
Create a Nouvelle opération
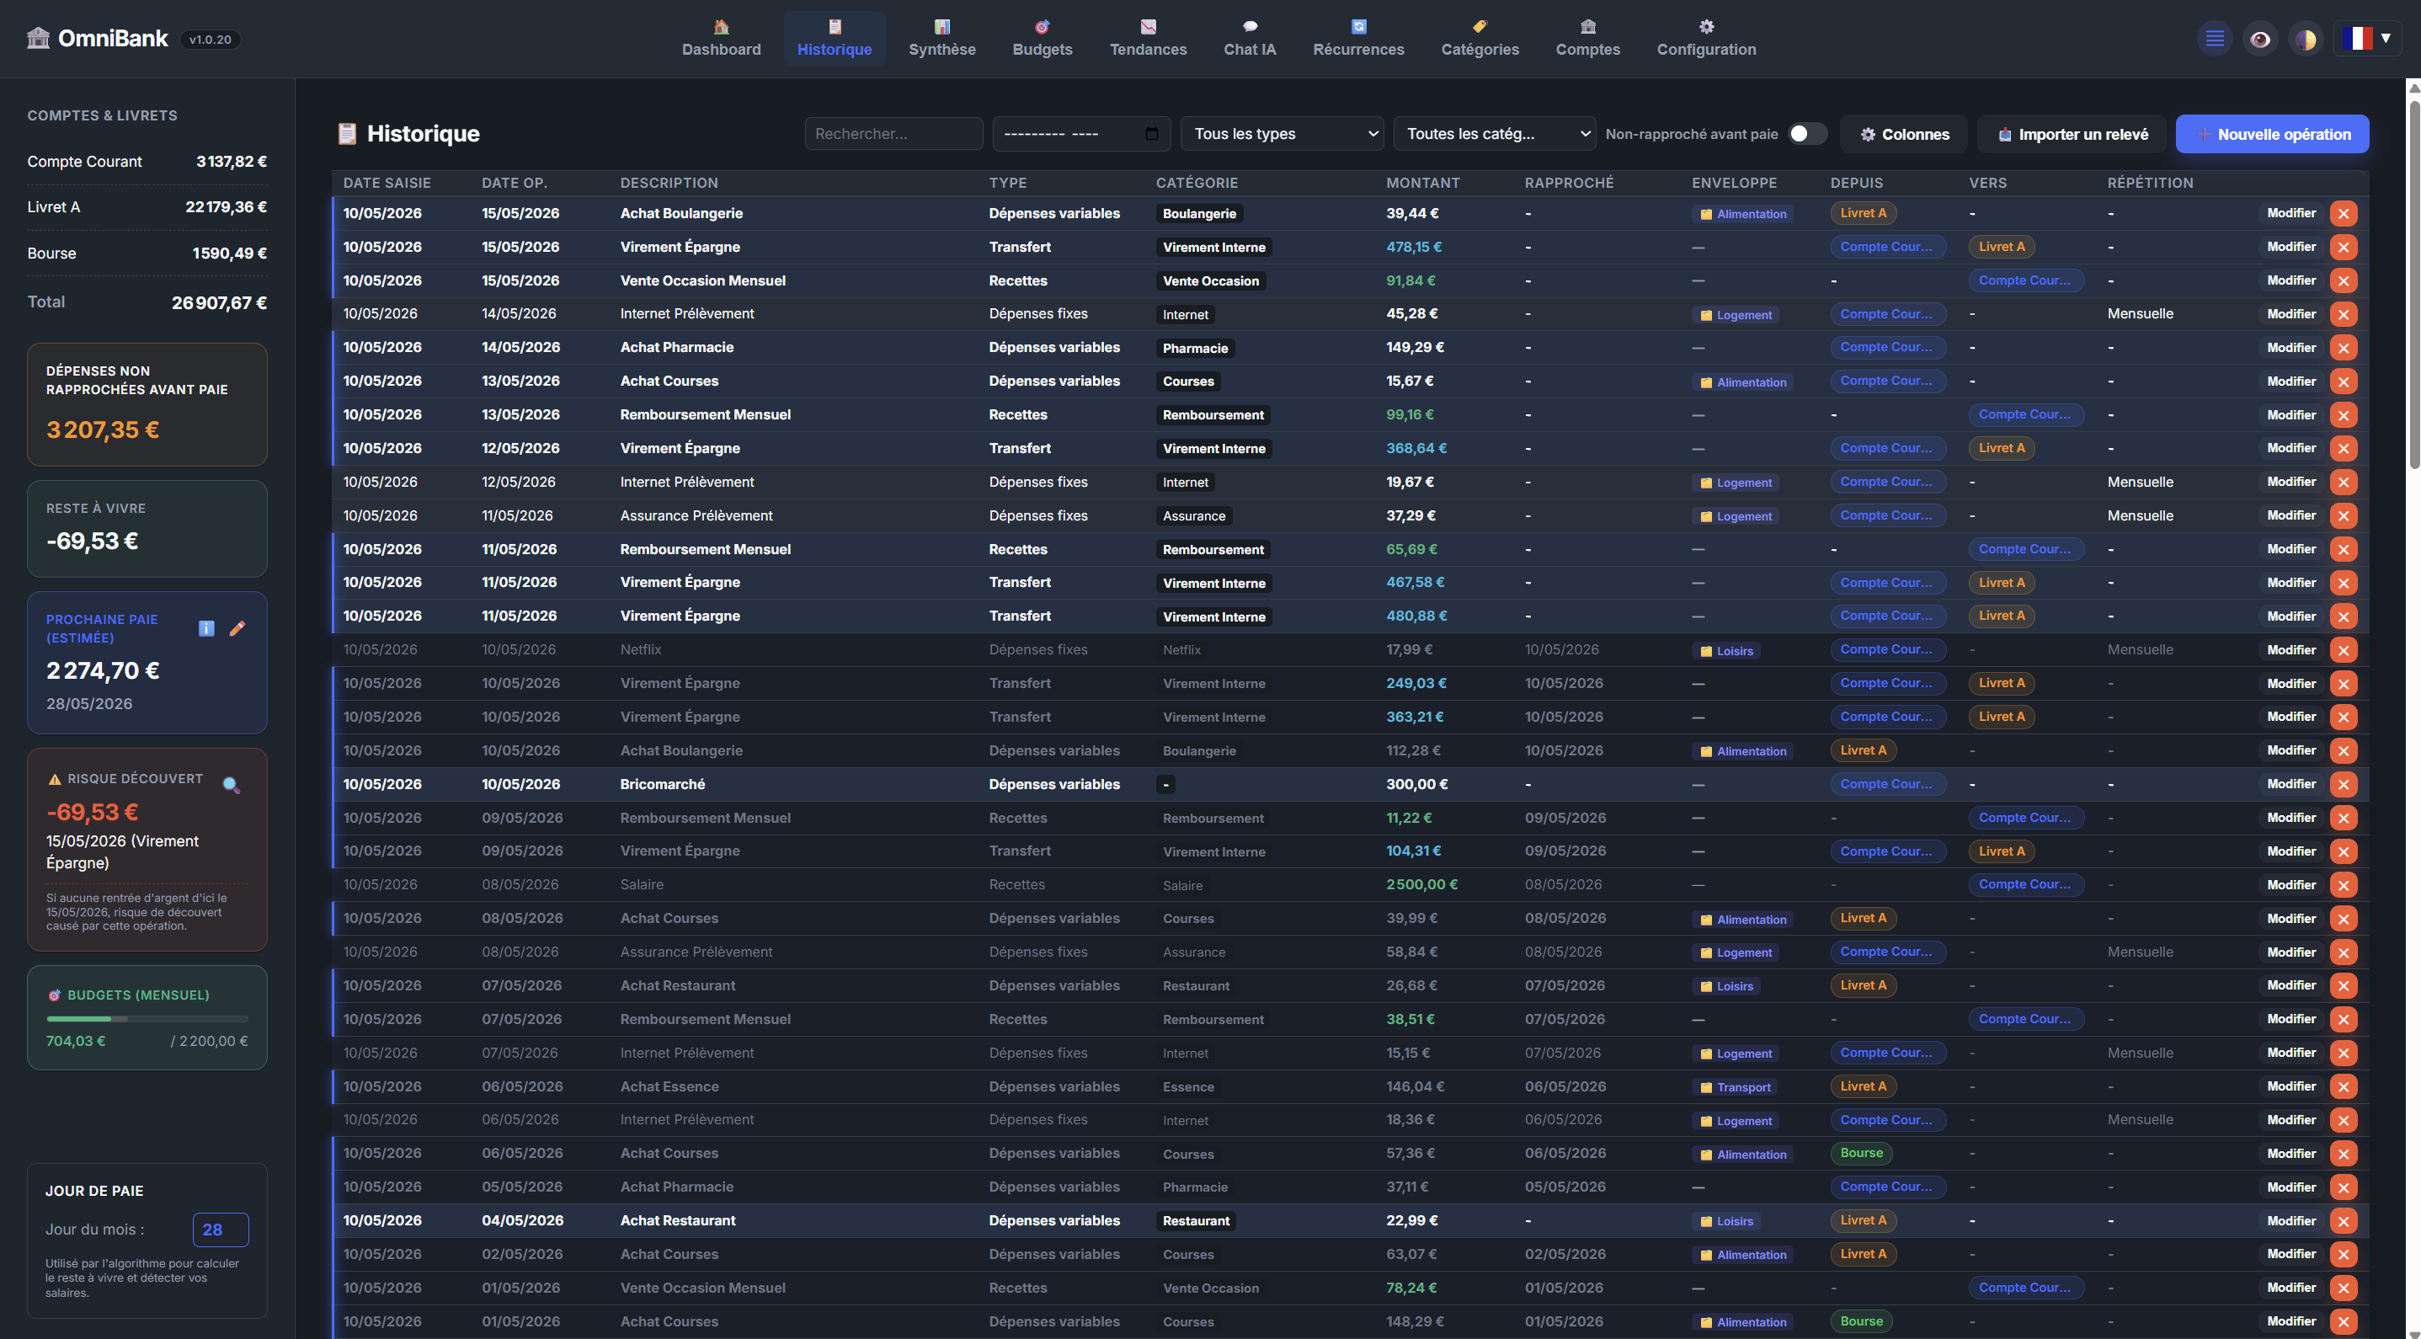point(2272,135)
